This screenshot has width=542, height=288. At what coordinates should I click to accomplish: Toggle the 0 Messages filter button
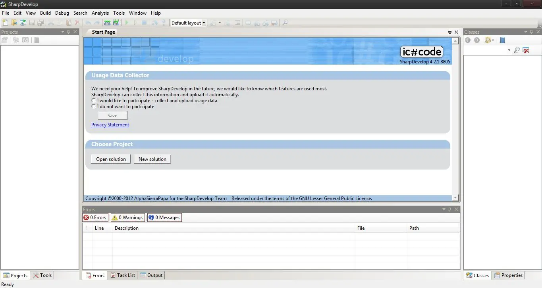click(x=164, y=217)
